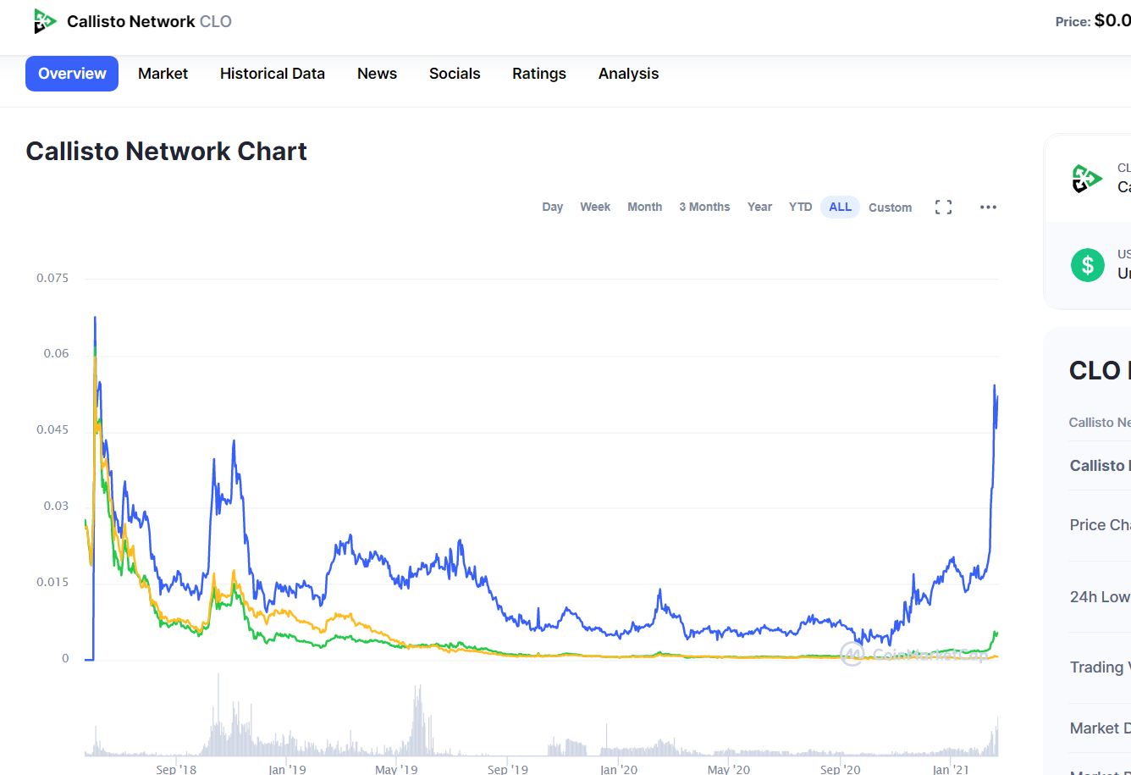Viewport: 1131px width, 775px height.
Task: Click the Price label in header
Action: tap(1073, 21)
